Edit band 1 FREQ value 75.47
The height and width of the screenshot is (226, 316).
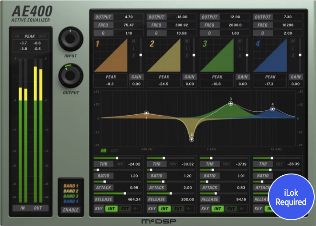coord(128,25)
